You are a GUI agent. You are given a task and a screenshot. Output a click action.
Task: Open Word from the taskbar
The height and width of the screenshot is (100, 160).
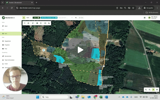pos(106,97)
